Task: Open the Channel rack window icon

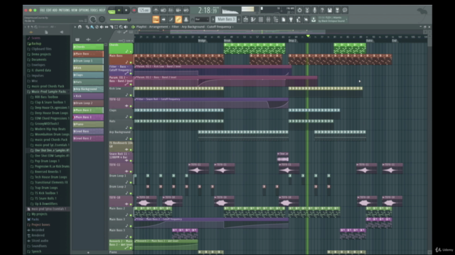Action: click(261, 20)
